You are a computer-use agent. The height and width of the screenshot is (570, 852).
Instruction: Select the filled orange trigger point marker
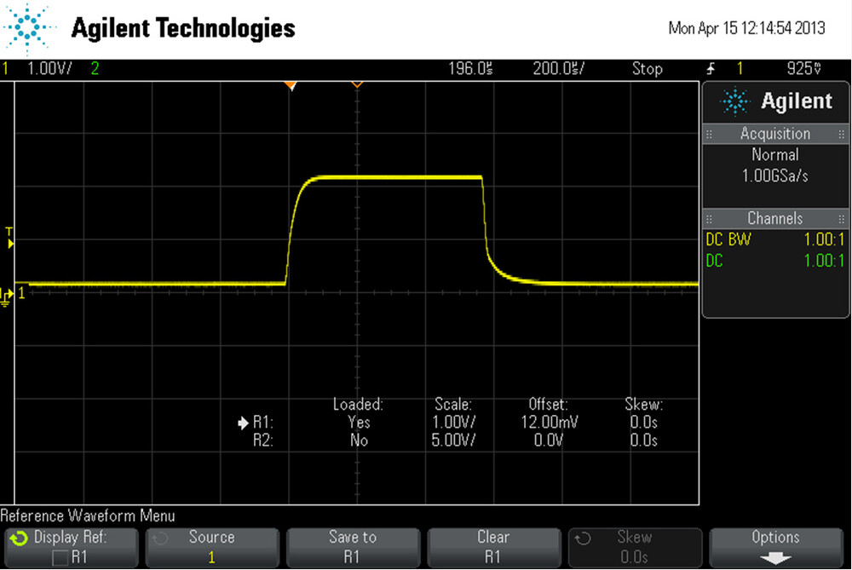pyautogui.click(x=291, y=85)
